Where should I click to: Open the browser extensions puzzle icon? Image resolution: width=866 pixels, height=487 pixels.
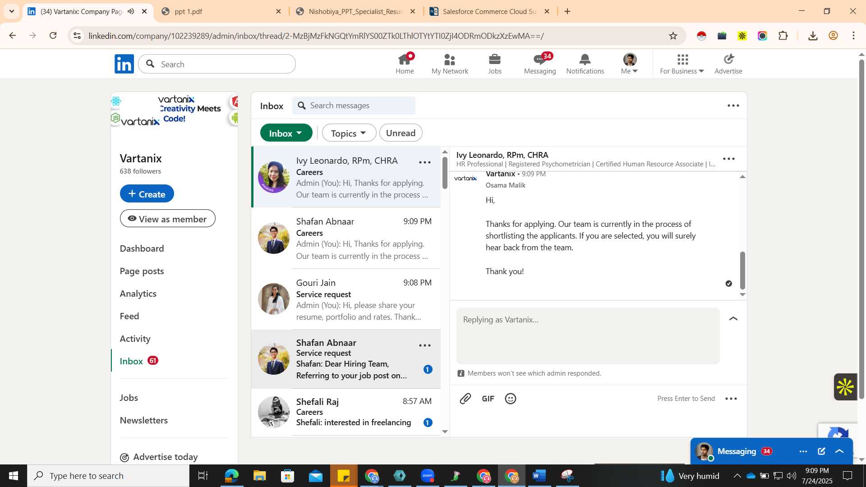click(783, 36)
